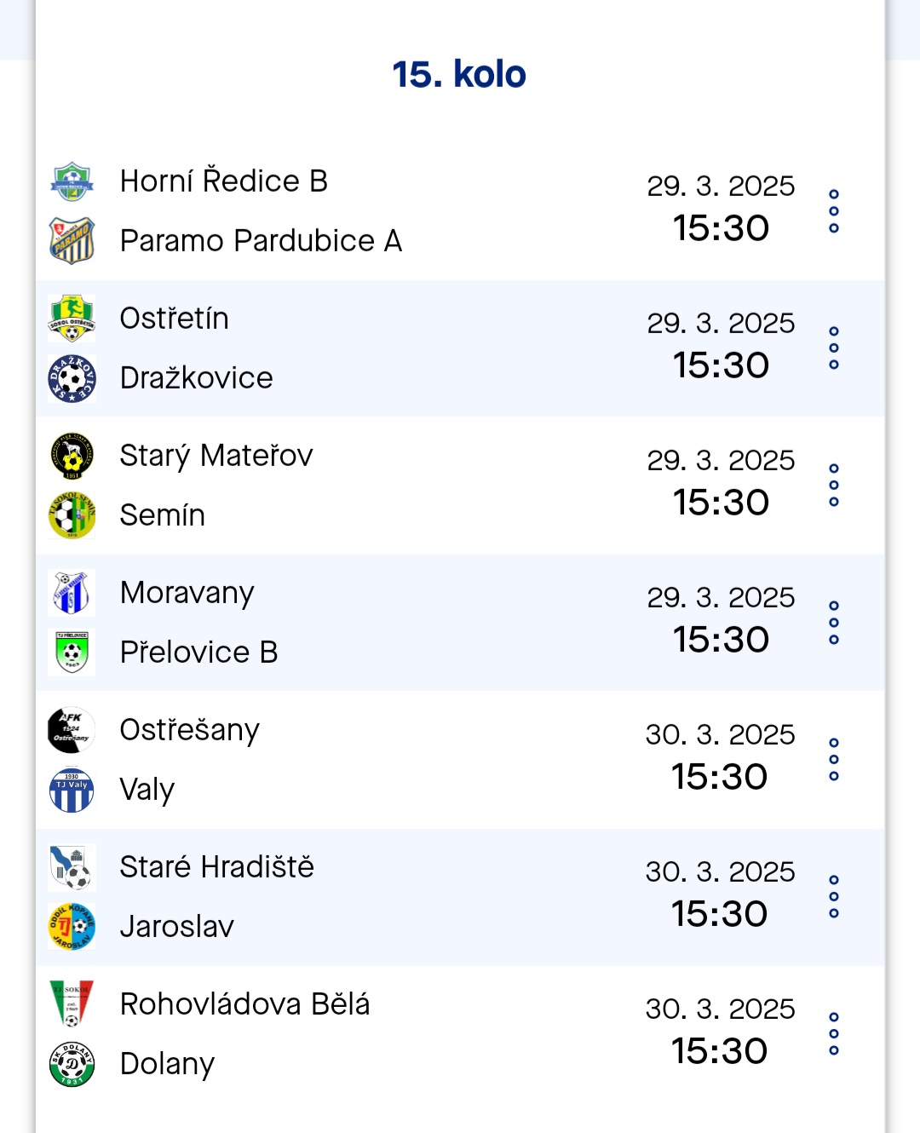Click the Jaroslav colorful club logo
The width and height of the screenshot is (920, 1133).
[72, 927]
